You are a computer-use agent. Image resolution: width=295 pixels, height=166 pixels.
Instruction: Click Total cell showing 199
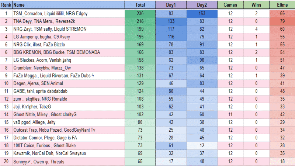140,29
